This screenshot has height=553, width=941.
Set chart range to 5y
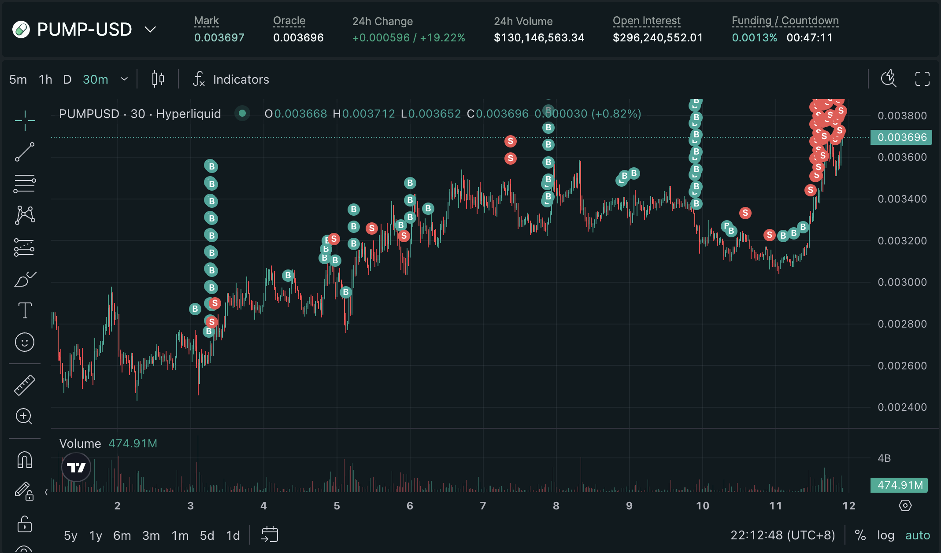coord(70,535)
